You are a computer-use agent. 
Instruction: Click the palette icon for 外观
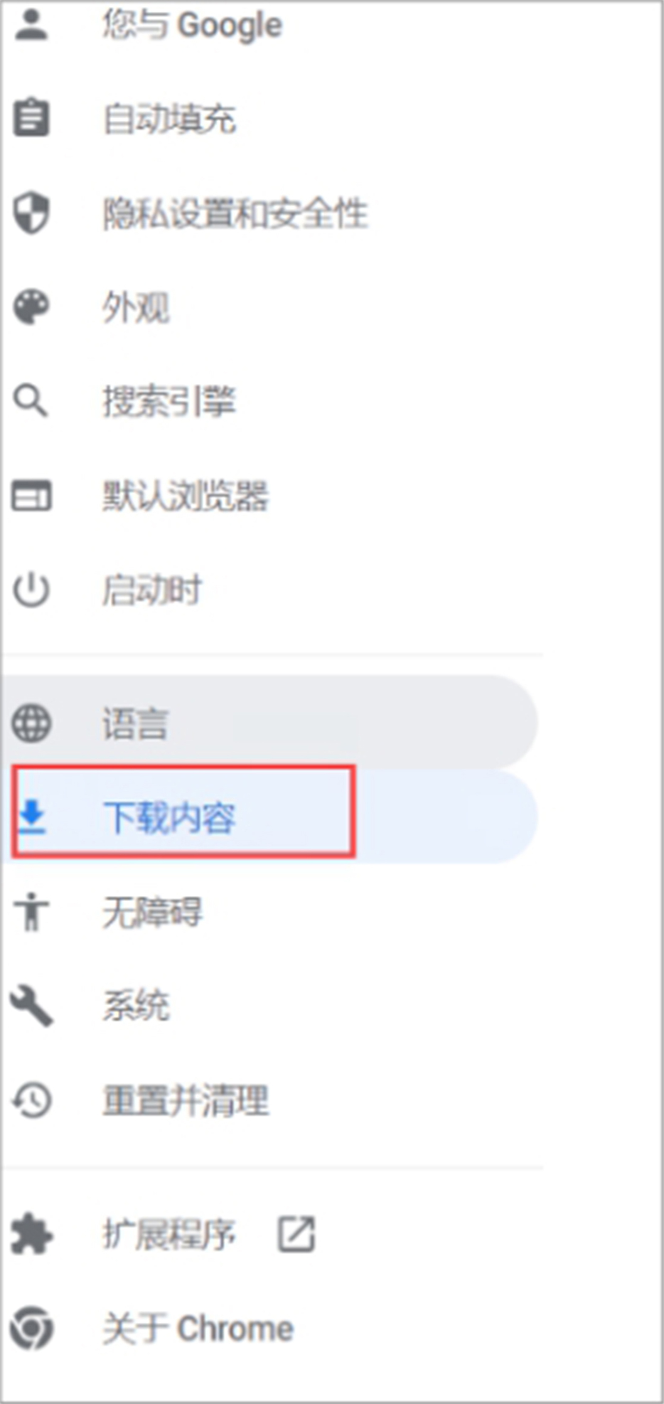(x=31, y=307)
